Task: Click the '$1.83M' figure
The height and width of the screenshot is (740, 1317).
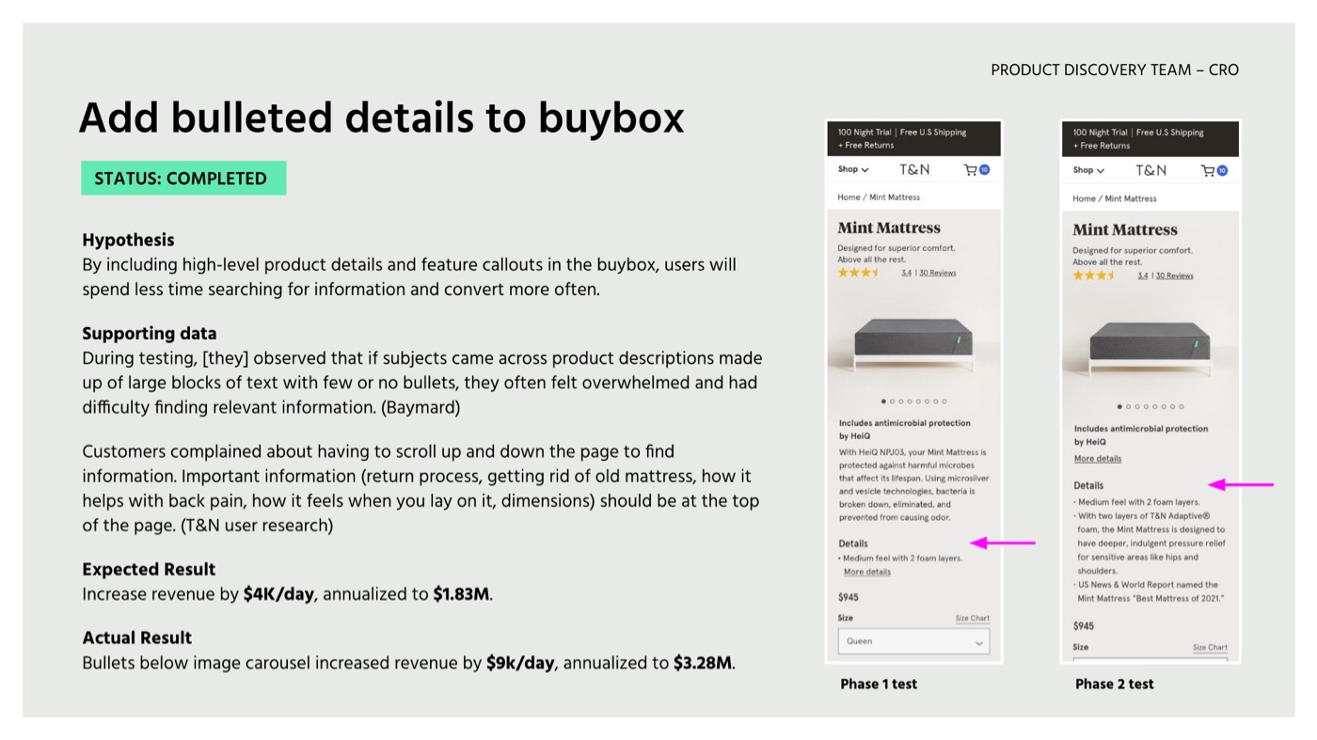Action: pyautogui.click(x=461, y=594)
